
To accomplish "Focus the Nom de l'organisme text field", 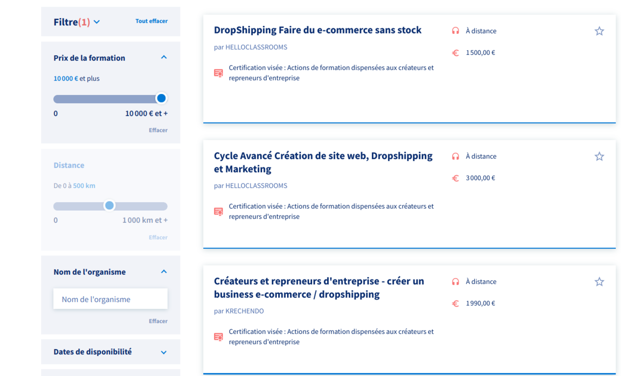I will 110,299.
